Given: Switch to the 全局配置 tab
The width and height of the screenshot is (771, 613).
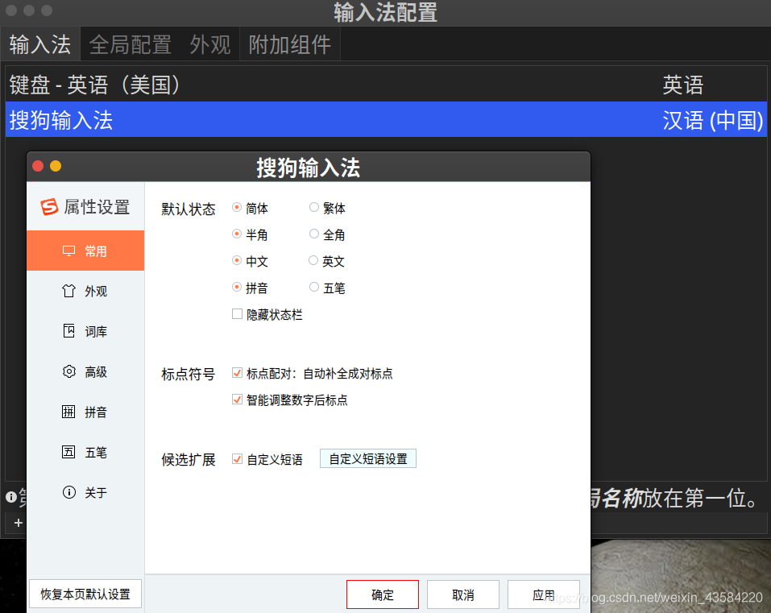Looking at the screenshot, I should tap(131, 45).
